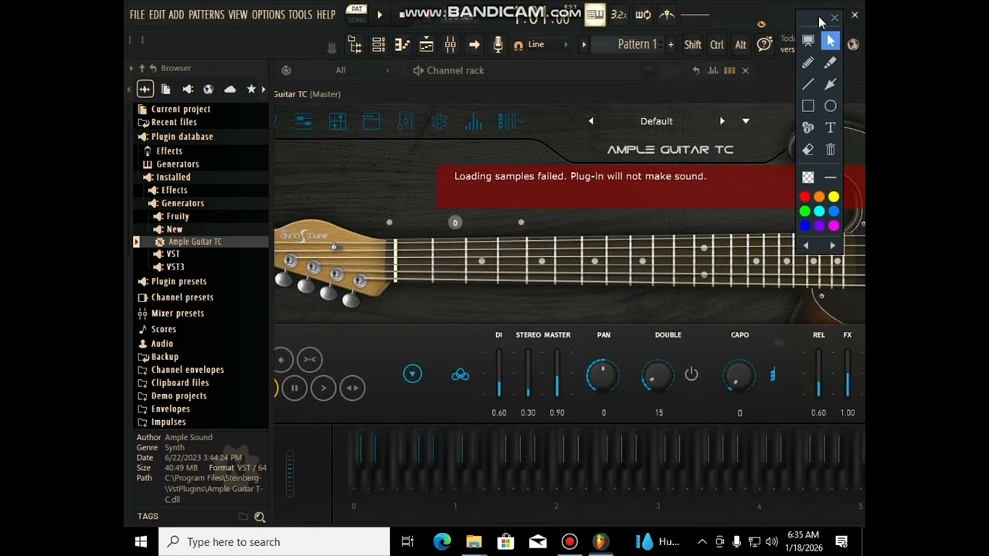Open the Mixer view button
The width and height of the screenshot is (989, 556).
point(450,45)
